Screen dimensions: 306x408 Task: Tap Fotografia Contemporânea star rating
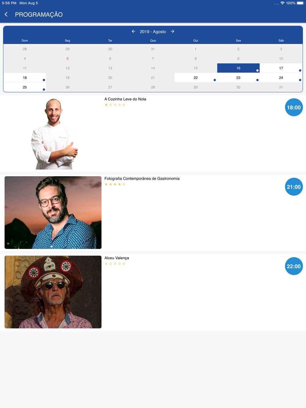coord(115,184)
